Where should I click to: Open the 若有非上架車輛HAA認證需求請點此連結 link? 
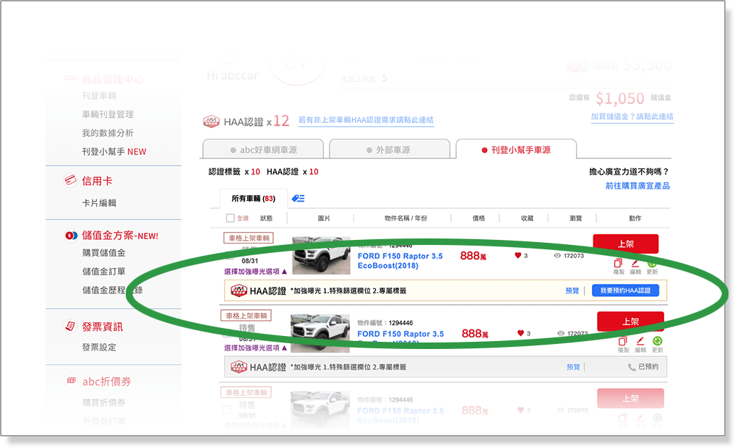pyautogui.click(x=366, y=120)
